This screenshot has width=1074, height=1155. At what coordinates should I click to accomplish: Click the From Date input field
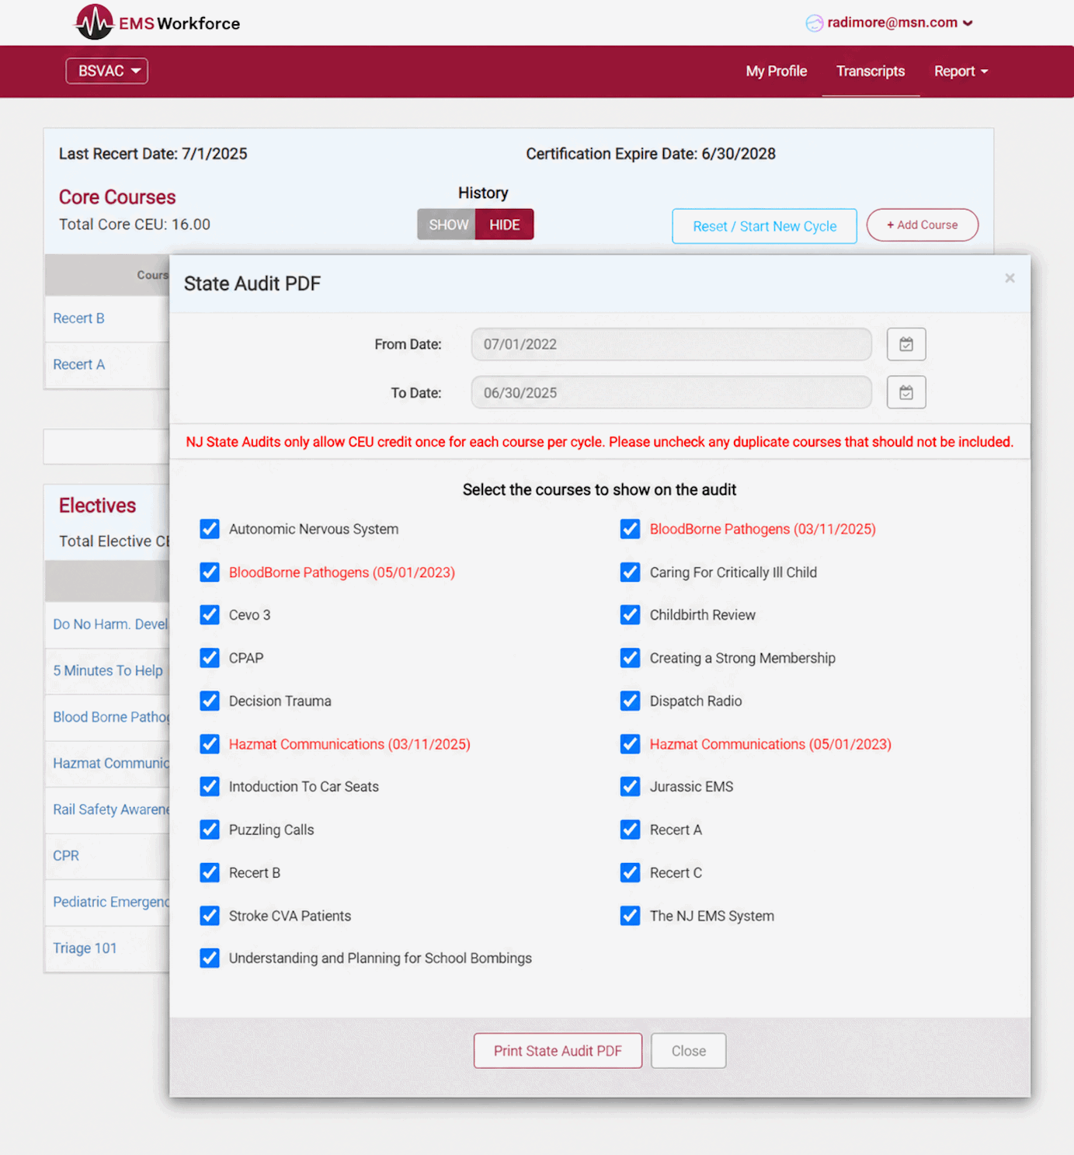pyautogui.click(x=672, y=344)
